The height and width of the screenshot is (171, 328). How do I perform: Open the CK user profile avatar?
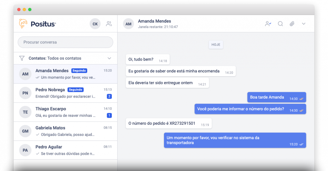click(x=95, y=24)
